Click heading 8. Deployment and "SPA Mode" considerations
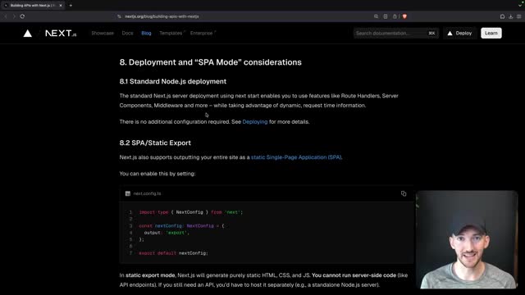 (210, 62)
